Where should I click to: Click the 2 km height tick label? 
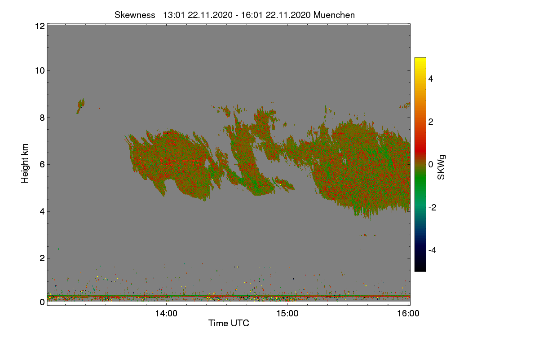click(42, 258)
